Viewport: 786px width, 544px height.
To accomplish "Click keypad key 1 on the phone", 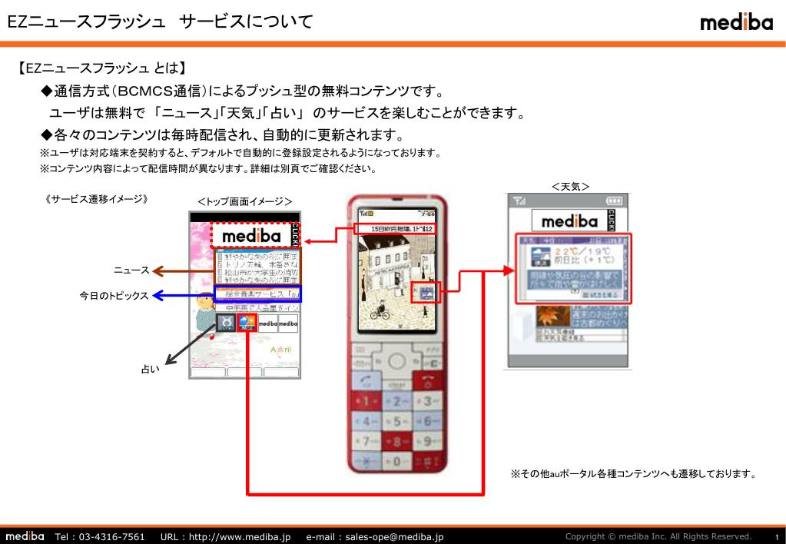I will [366, 401].
